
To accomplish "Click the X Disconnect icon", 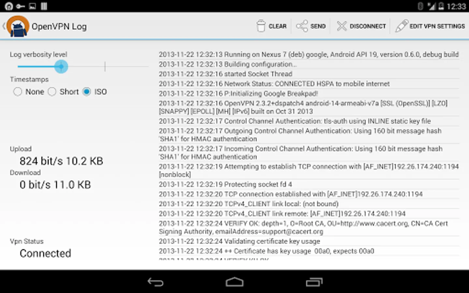I will point(342,26).
